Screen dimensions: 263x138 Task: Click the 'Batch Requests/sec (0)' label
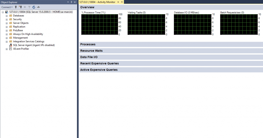232,12
